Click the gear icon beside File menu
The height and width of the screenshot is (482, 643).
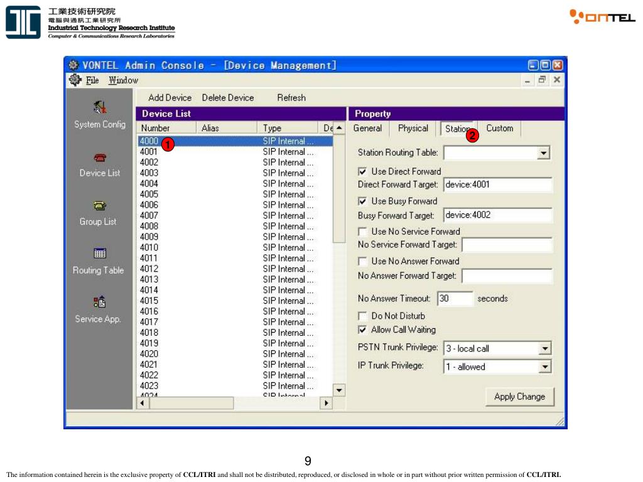tap(75, 80)
